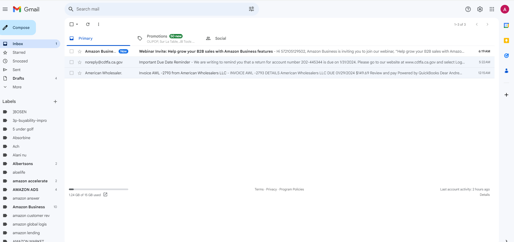The width and height of the screenshot is (514, 242).
Task: Switch to the Social tab
Action: (x=216, y=38)
